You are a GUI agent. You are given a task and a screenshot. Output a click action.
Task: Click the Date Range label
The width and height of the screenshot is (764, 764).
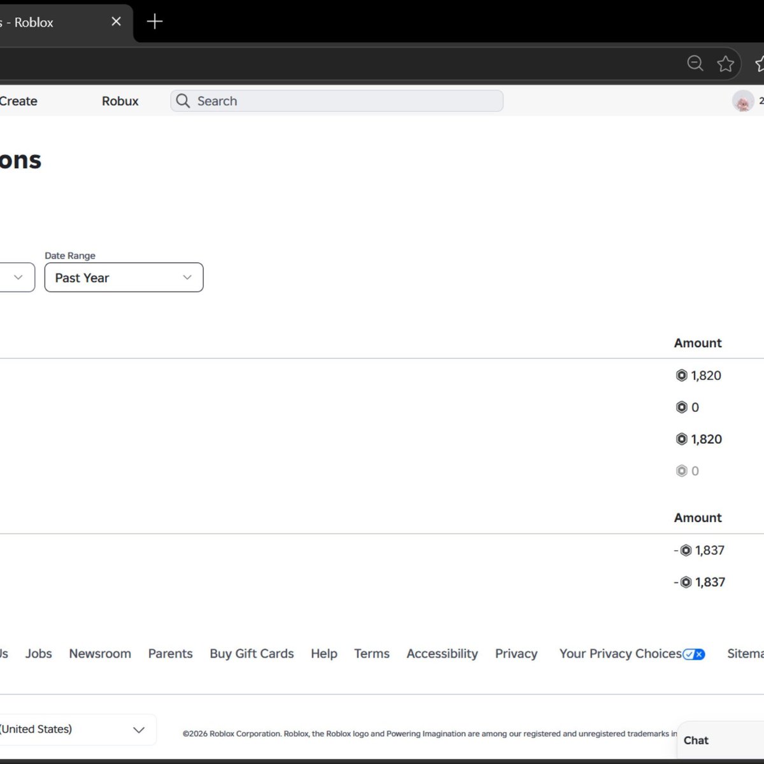tap(70, 255)
